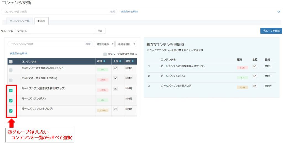Open chart icon for 365日マネー女子宣言(上位表示)
The image size is (283, 143).
click(116, 78)
